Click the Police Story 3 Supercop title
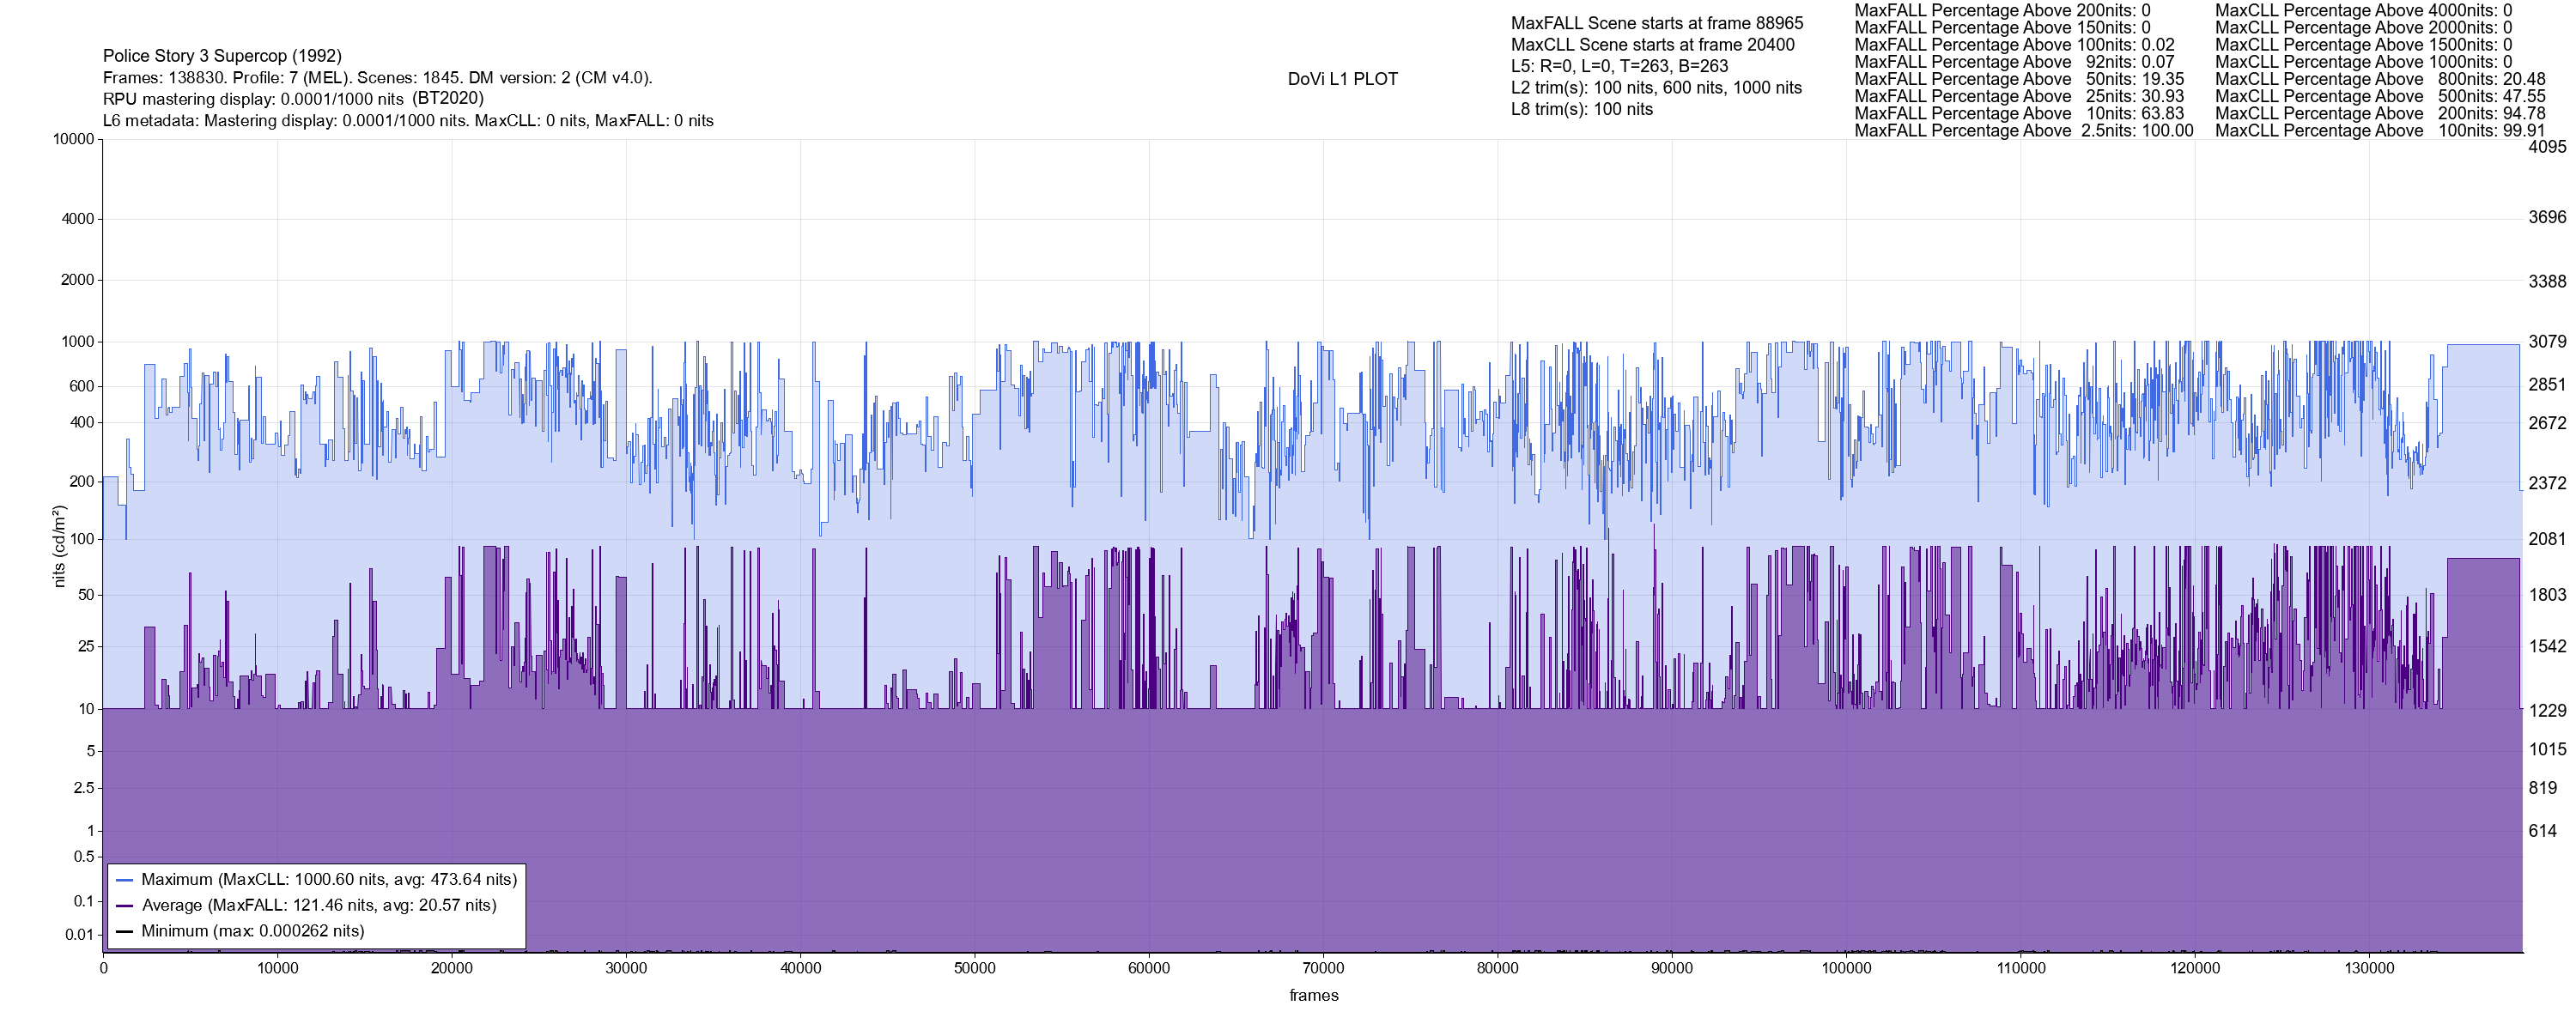2576x1030 pixels. pos(222,56)
